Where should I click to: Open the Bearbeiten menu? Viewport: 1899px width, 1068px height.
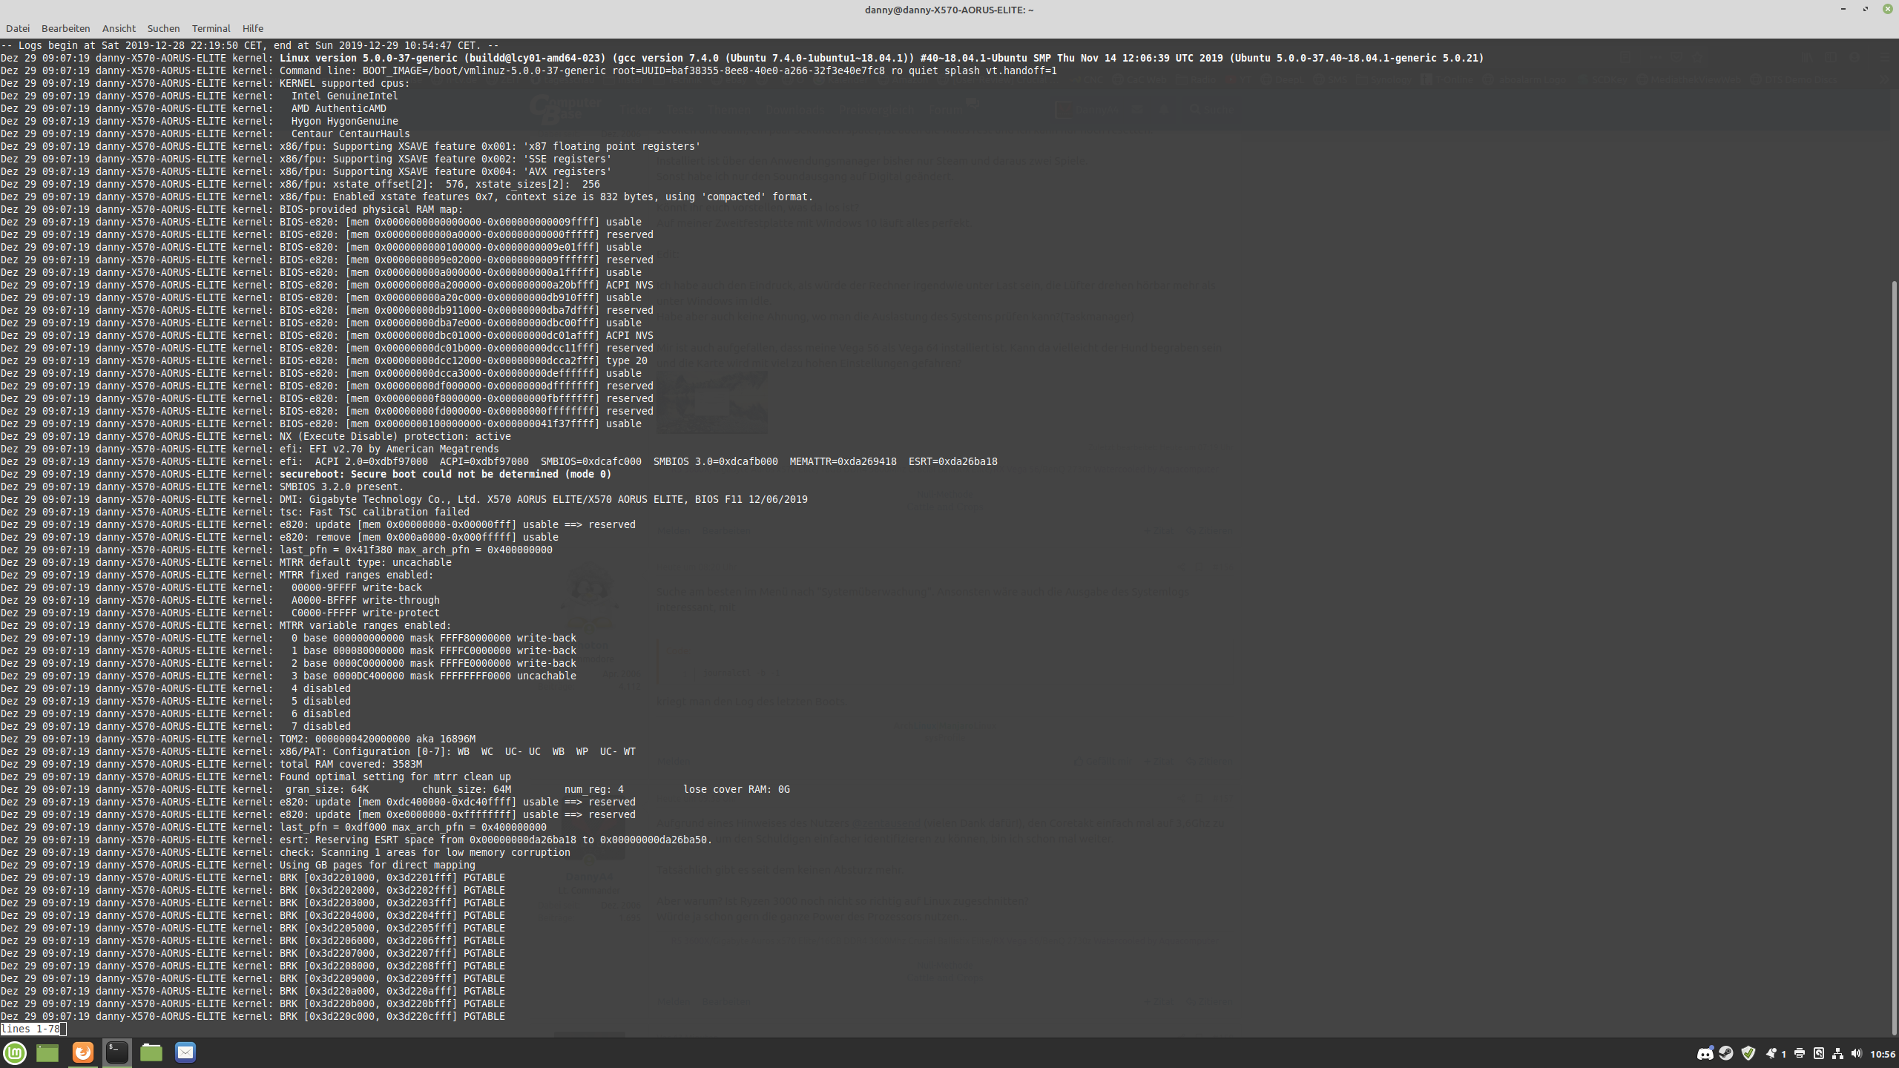click(65, 28)
